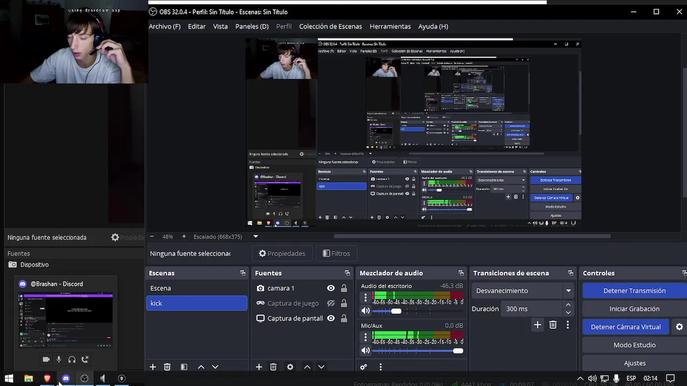Click Detener Cámara Virtual button
This screenshot has width=687, height=386.
coord(626,326)
